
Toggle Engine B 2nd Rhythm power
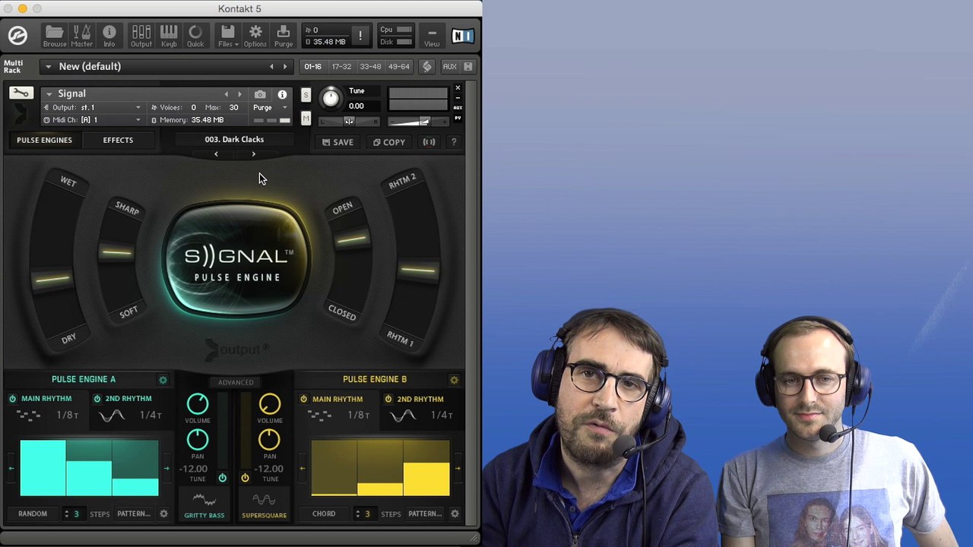(388, 399)
